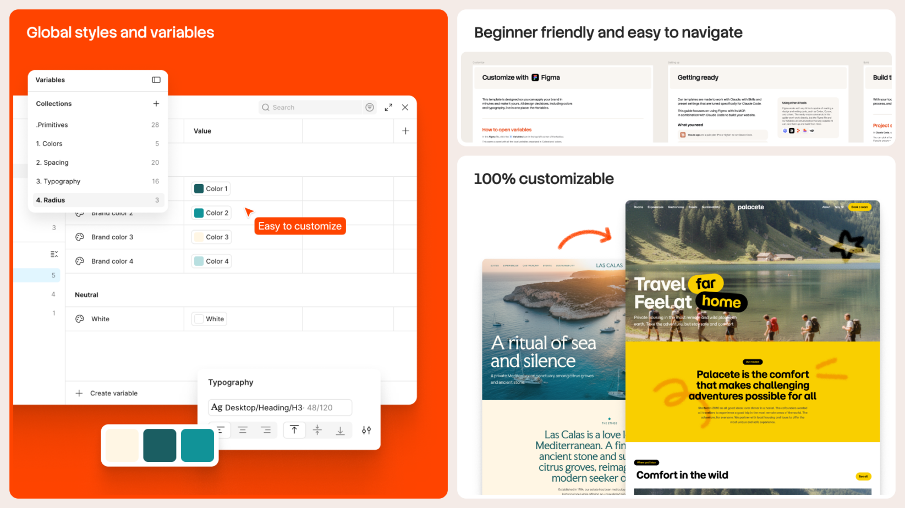The width and height of the screenshot is (905, 508).
Task: Right-align text in the Typography panel
Action: (x=266, y=430)
